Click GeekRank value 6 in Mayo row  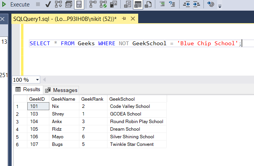(93, 137)
